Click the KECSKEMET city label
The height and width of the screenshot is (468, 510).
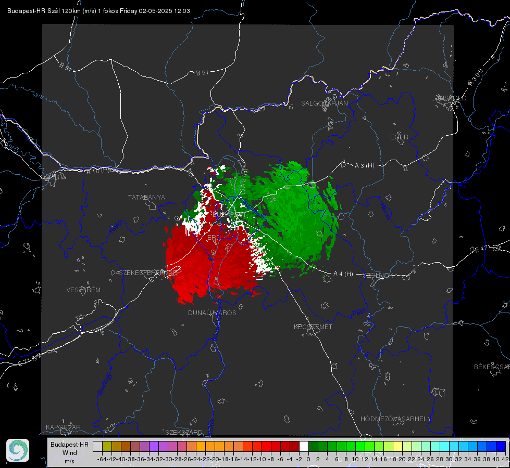click(x=313, y=327)
